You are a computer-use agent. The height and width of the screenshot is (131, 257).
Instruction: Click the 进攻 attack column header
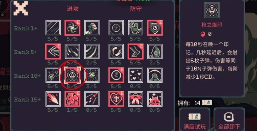pyautogui.click(x=73, y=9)
